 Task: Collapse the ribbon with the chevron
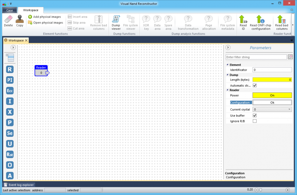[x=292, y=10]
